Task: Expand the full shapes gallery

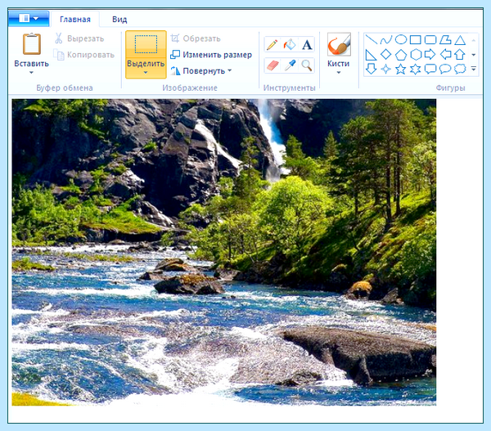Action: point(474,69)
